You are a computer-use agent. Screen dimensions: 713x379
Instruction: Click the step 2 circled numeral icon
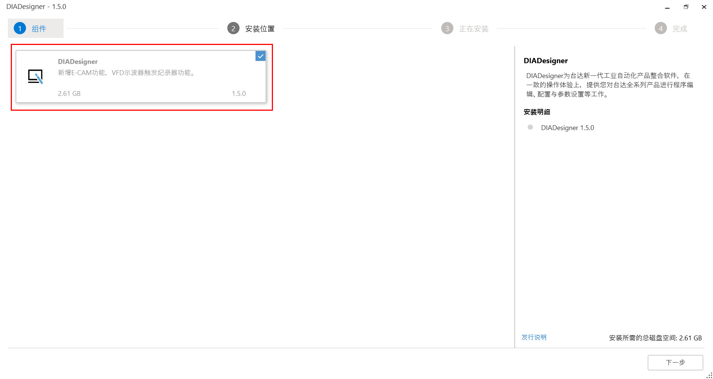click(x=233, y=28)
